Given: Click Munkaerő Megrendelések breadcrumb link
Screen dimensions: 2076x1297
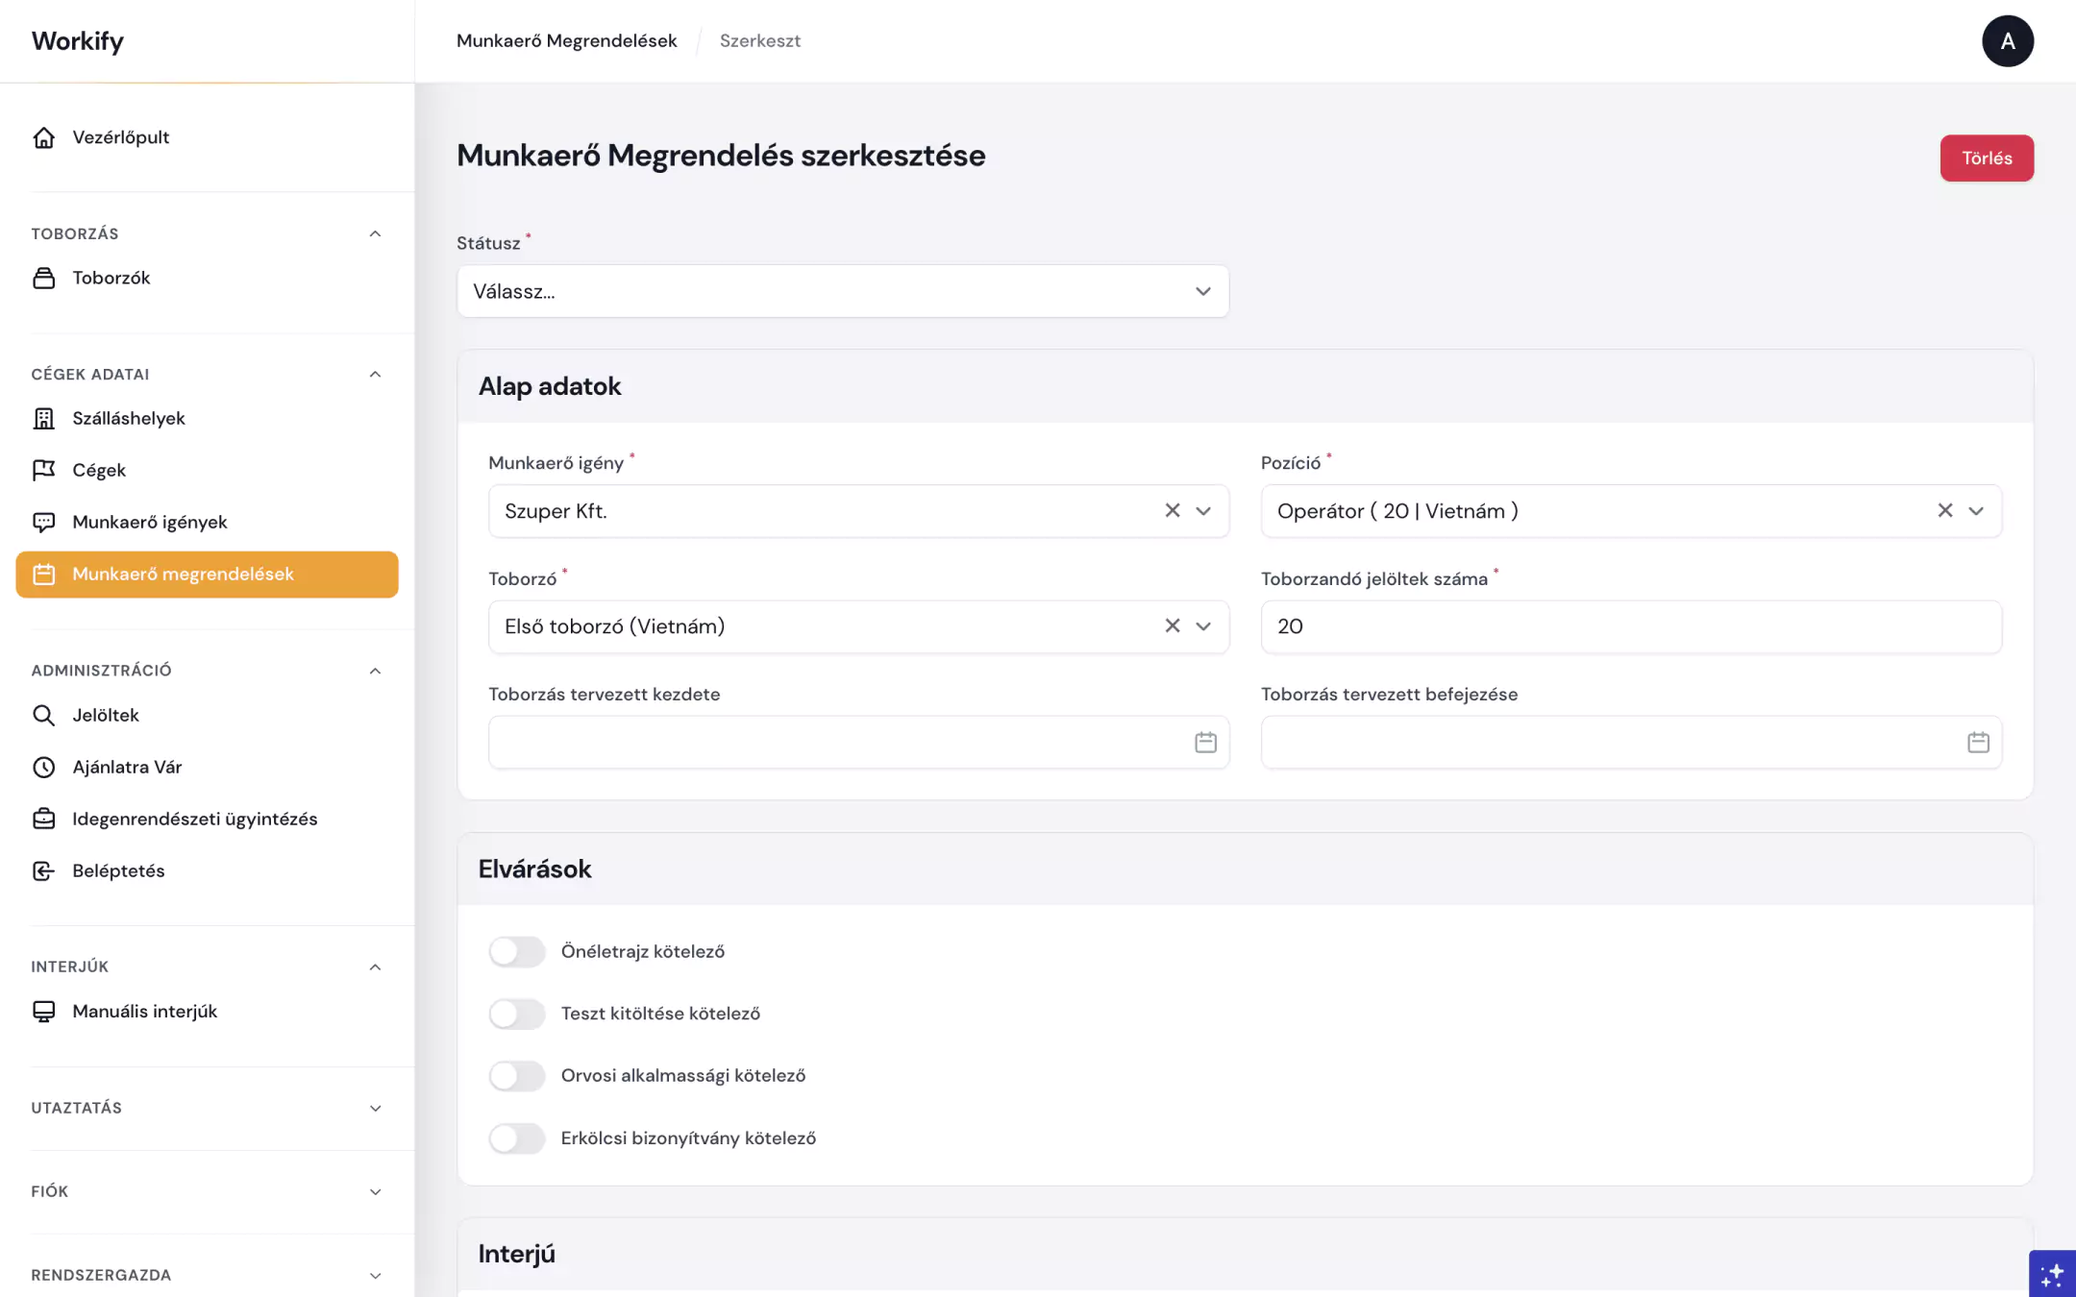Looking at the screenshot, I should [x=566, y=40].
